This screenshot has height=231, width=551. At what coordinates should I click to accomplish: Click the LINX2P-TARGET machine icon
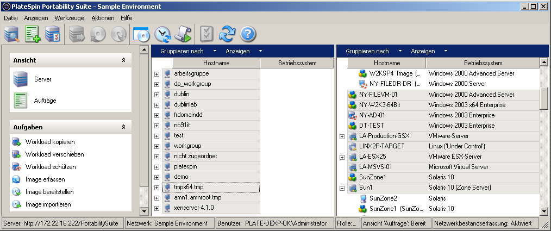(x=352, y=146)
